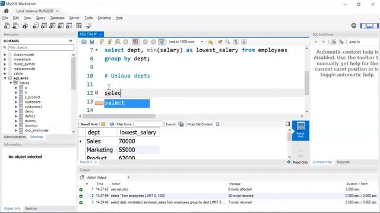
Task: Click the editor horizontal scrollbar thumb
Action: [119, 116]
